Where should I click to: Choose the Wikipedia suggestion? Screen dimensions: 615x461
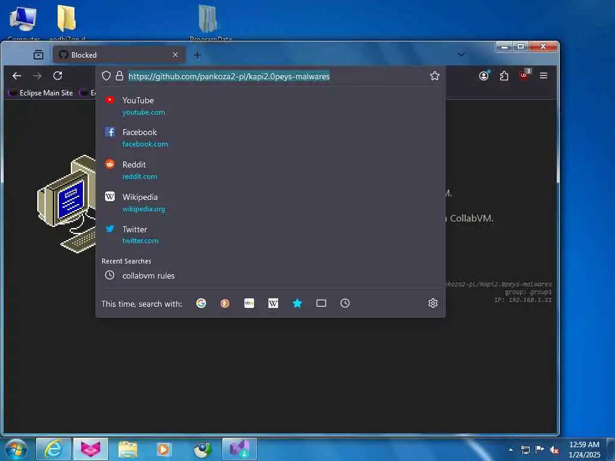270,203
